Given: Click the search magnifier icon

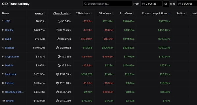Looking at the screenshot, I should 85,4.
